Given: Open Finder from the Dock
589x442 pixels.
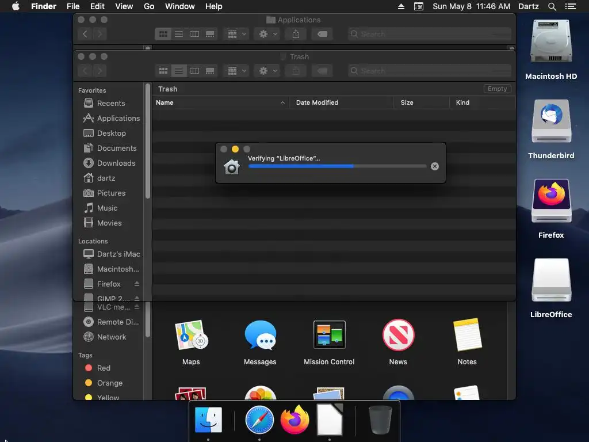Looking at the screenshot, I should 208,420.
